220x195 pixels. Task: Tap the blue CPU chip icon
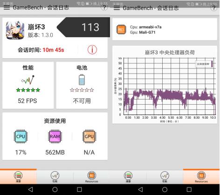pyautogui.click(x=21, y=136)
